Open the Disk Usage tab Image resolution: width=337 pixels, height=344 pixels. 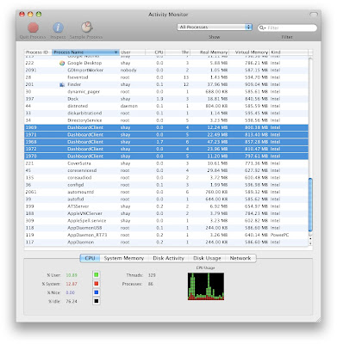point(207,258)
